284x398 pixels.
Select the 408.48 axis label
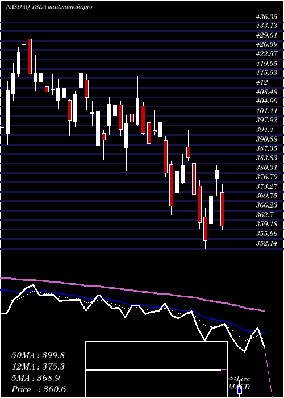click(266, 92)
